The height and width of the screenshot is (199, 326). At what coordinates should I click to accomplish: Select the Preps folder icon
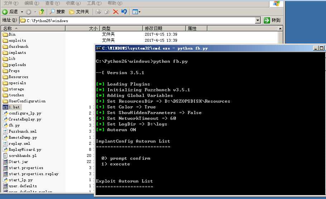point(5,71)
